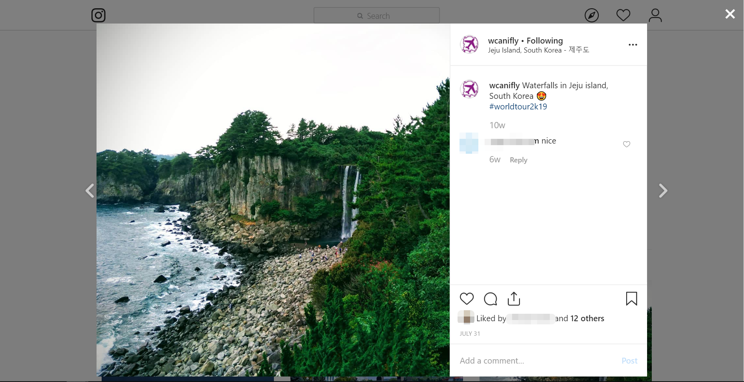Viewport: 744px width, 382px height.
Task: Like the 'nice' comment with its heart
Action: tap(626, 144)
